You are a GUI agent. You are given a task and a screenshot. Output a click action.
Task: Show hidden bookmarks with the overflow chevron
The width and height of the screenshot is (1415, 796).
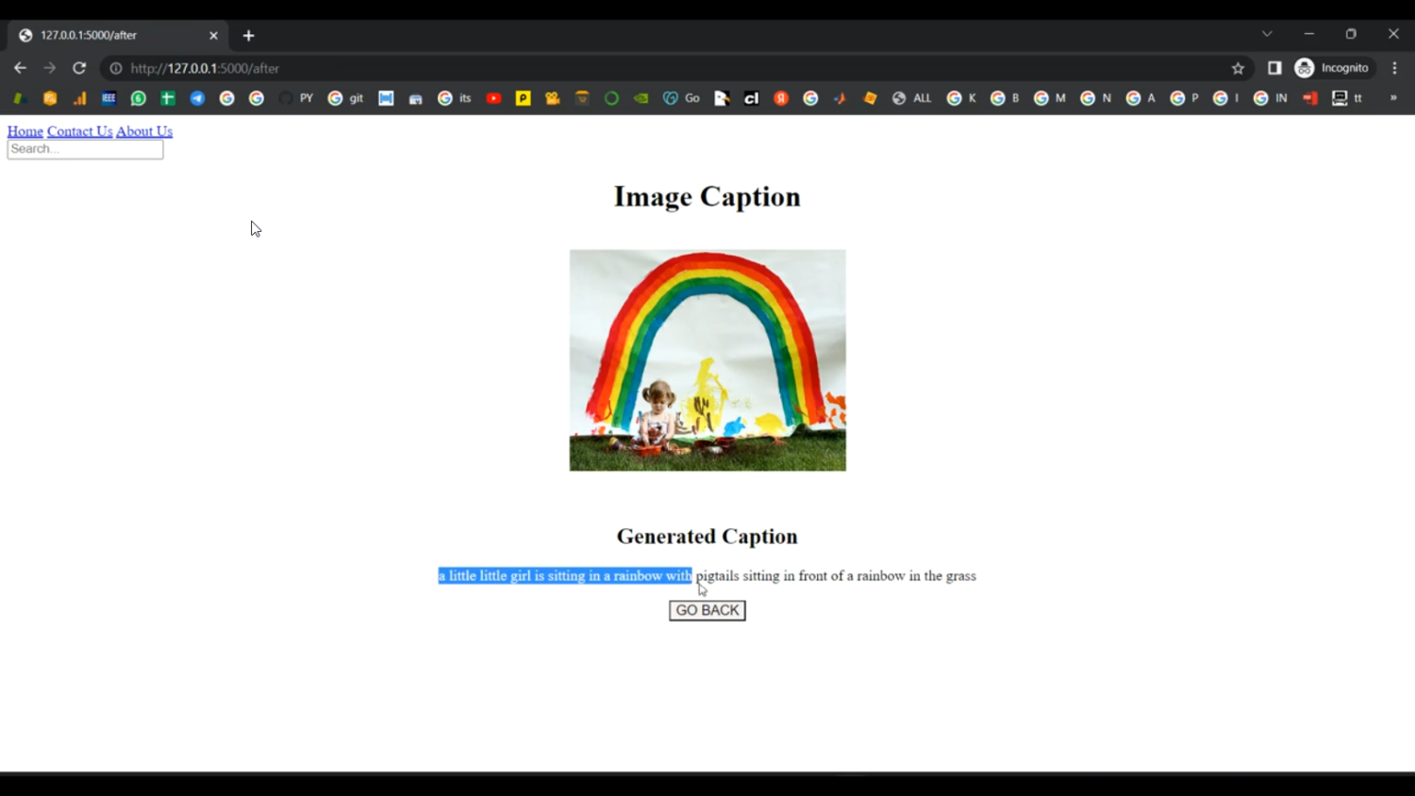pyautogui.click(x=1392, y=98)
